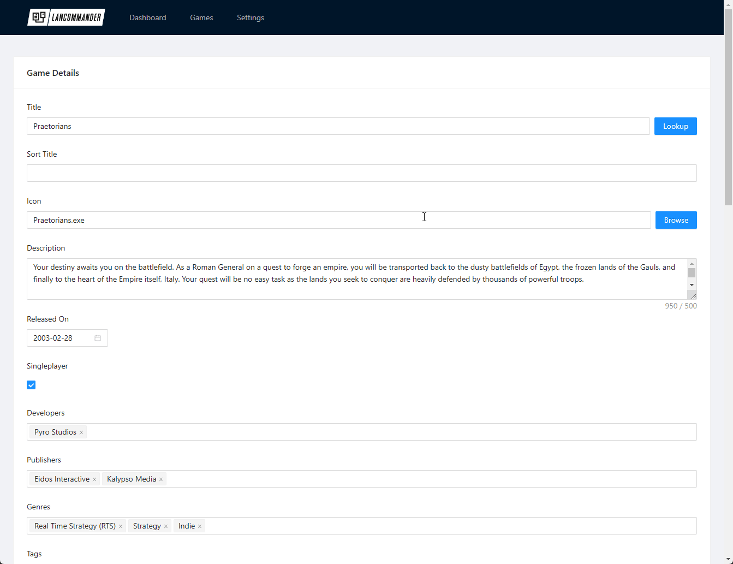Screen dimensions: 733x564
Task: Remove Eidos Interactive from publishers
Action: [94, 479]
